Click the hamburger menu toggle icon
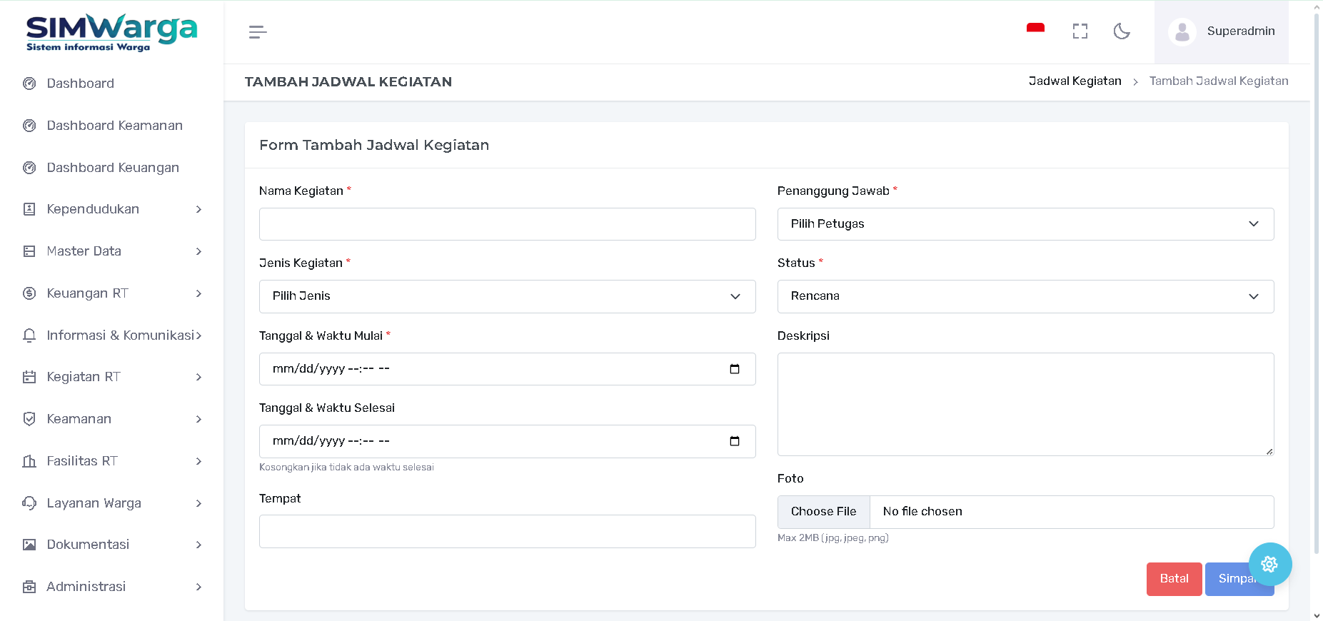 pos(258,32)
